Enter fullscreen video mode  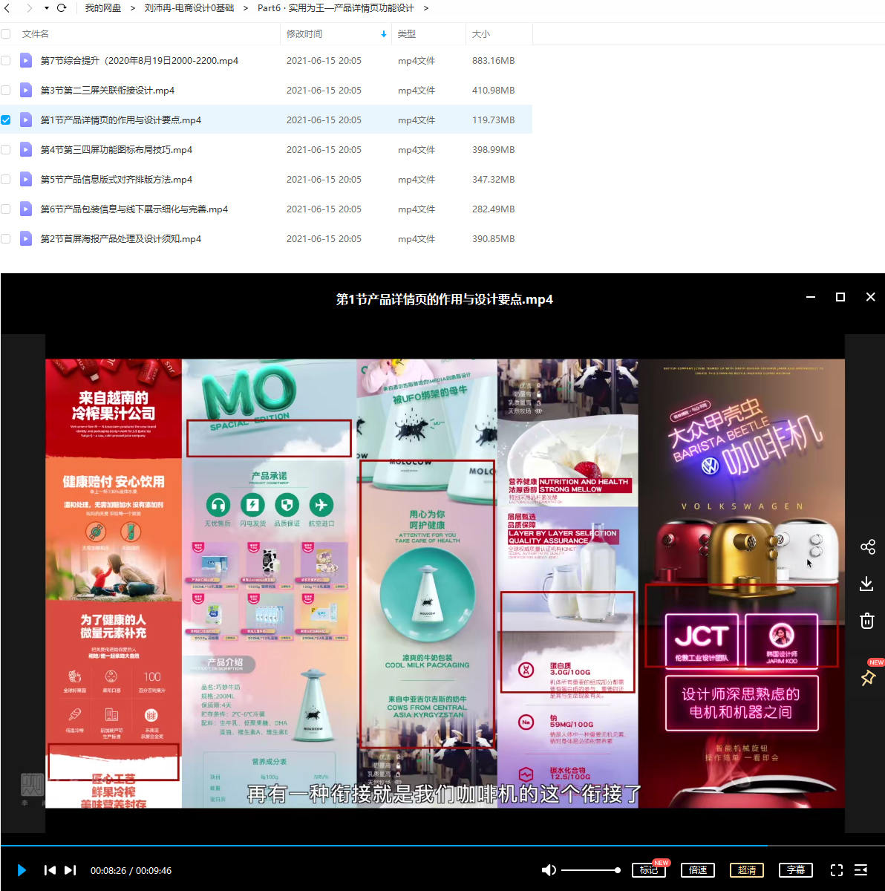tap(837, 870)
